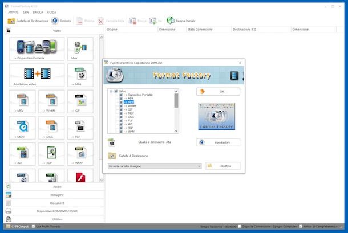The image size is (348, 233).
Task: Expand Dispositivo ROM\DVD\CD\ISO section
Action: (54, 211)
